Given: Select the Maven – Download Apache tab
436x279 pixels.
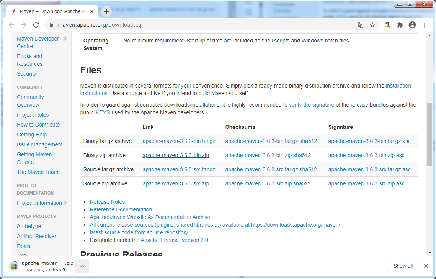Looking at the screenshot, I should [52, 11].
